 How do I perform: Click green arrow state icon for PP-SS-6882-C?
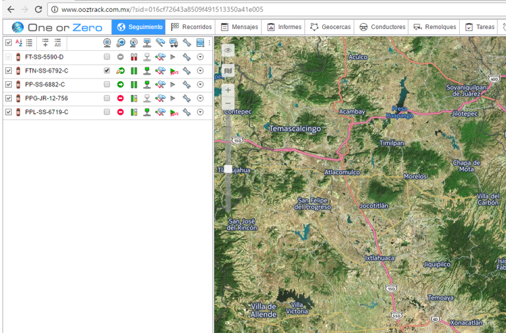pos(120,84)
